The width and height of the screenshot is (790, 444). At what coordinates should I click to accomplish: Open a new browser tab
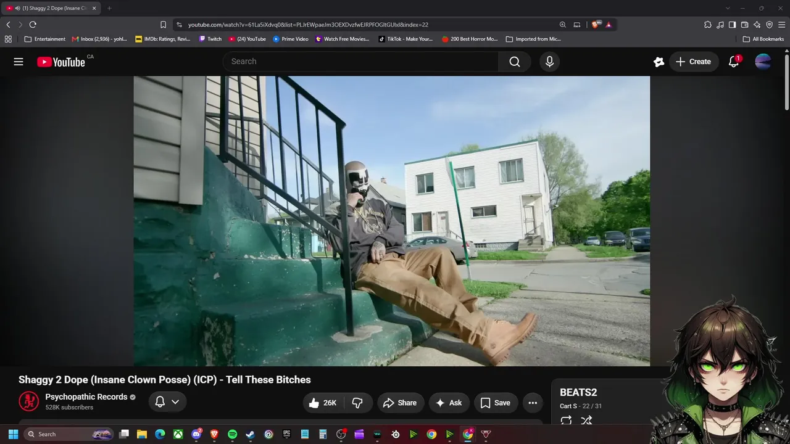pos(109,8)
